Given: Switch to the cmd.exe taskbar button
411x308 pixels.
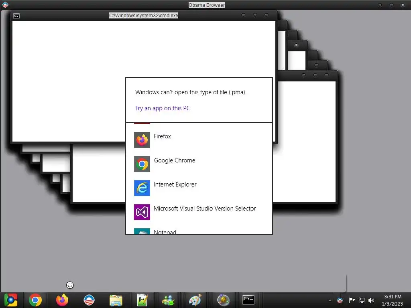Looking at the screenshot, I should 248,300.
